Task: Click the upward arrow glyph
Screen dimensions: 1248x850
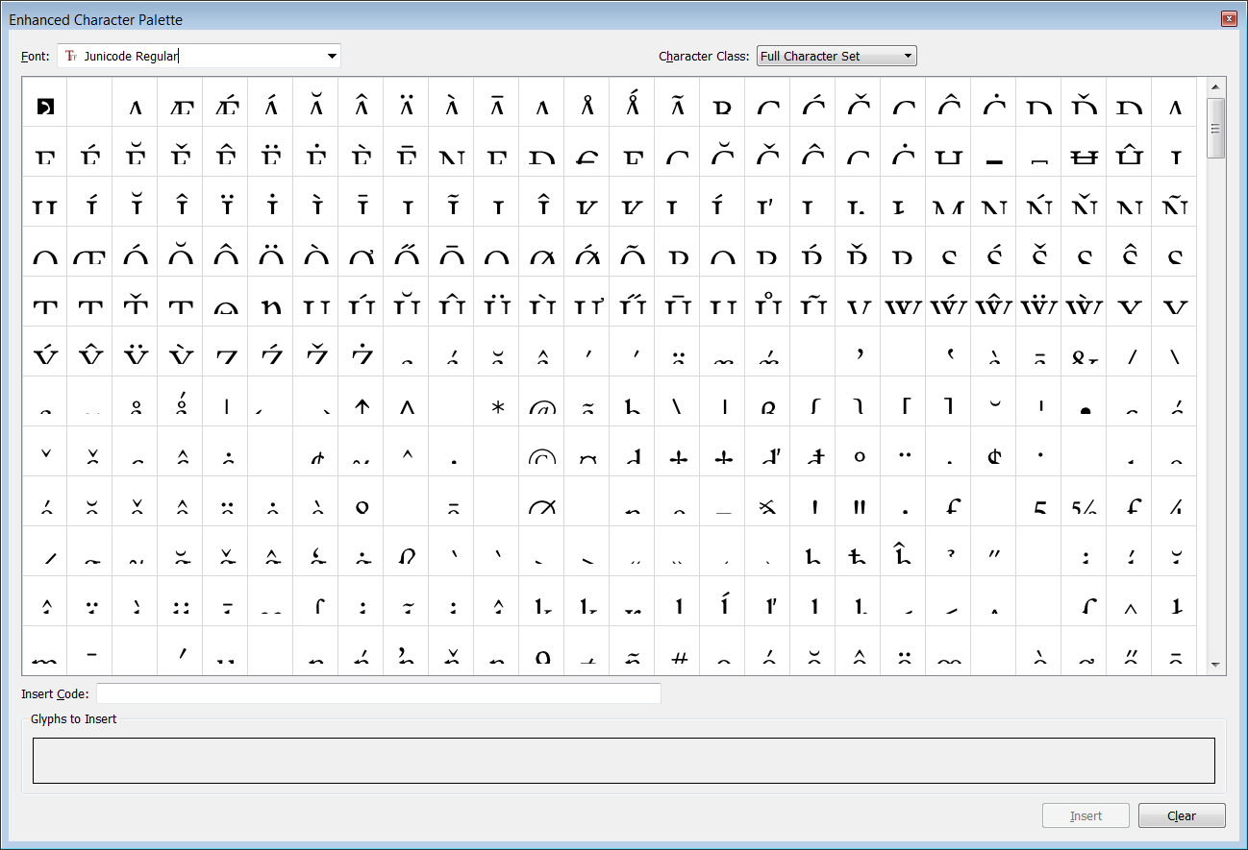Action: click(362, 405)
